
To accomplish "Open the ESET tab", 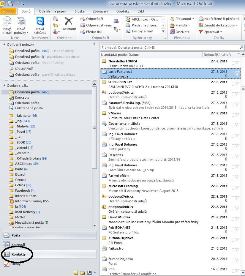I will (x=141, y=11).
